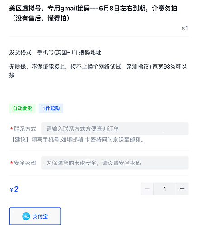Click the Alipay logo icon
This screenshot has height=225, width=201.
(26, 216)
